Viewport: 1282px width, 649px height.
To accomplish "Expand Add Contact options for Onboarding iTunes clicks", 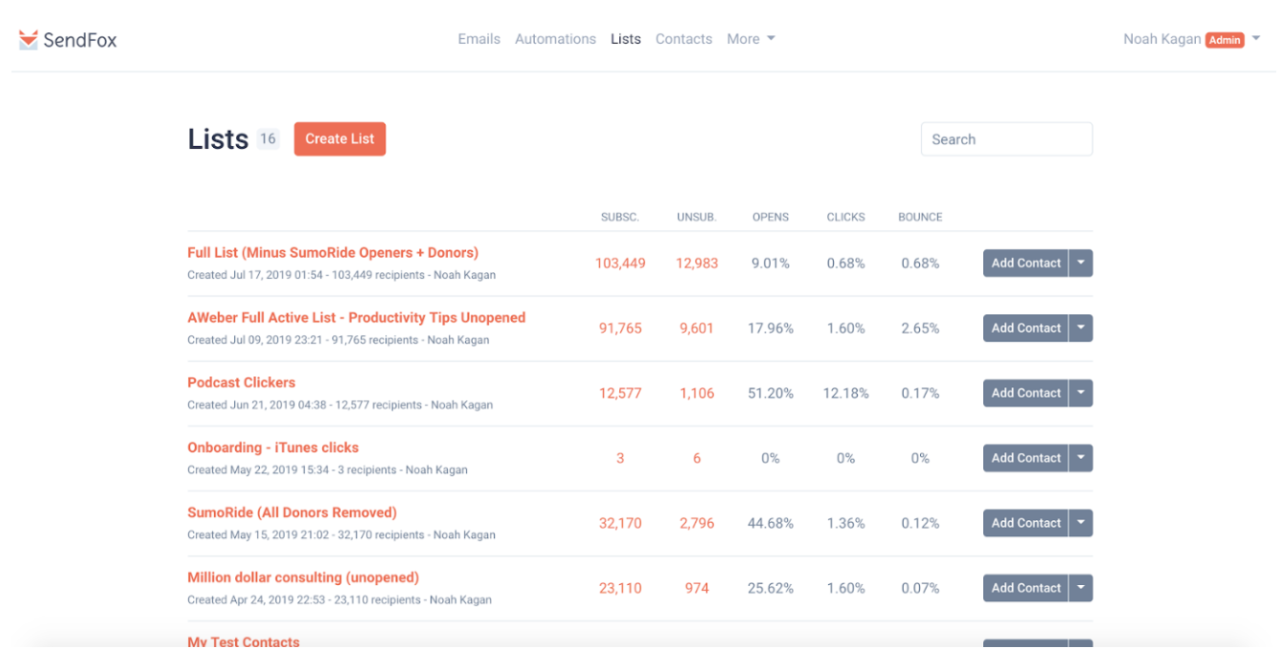I will [x=1080, y=458].
